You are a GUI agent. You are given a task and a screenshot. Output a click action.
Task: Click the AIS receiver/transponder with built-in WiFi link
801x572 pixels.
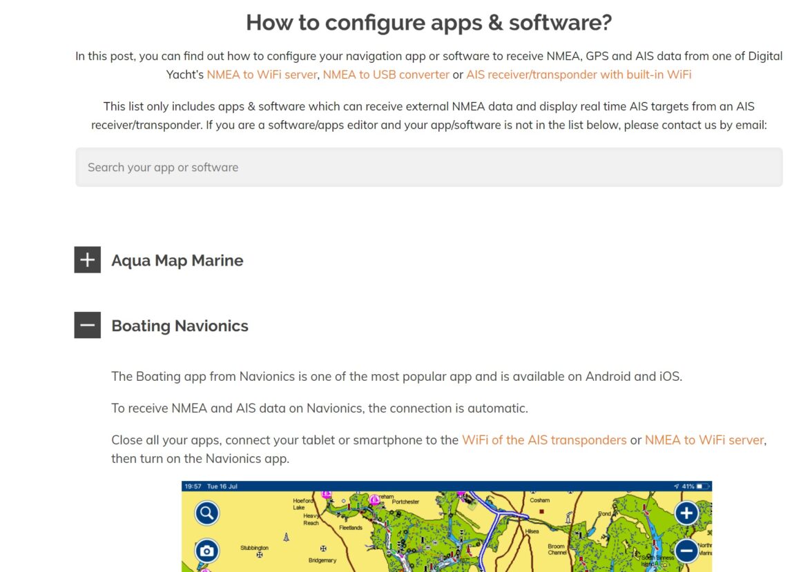[x=579, y=74]
